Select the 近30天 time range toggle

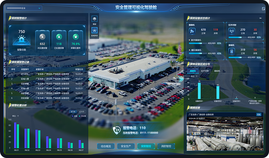pyautogui.click(x=82, y=112)
